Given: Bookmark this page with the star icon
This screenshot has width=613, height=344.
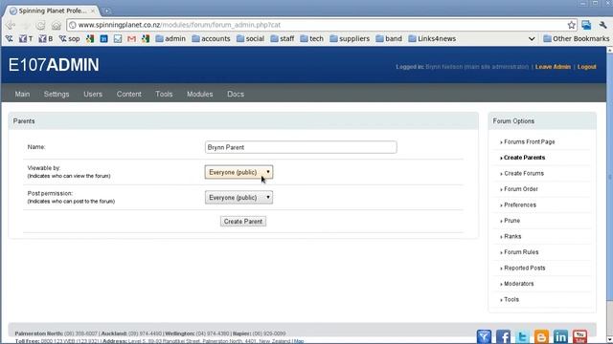Looking at the screenshot, I should click(571, 25).
